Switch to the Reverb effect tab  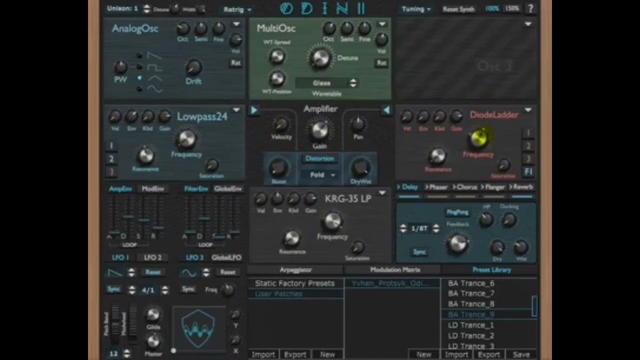(x=521, y=187)
